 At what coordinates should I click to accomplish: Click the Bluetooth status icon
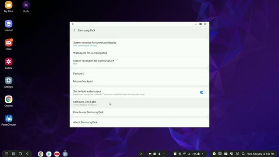(x=180, y=154)
